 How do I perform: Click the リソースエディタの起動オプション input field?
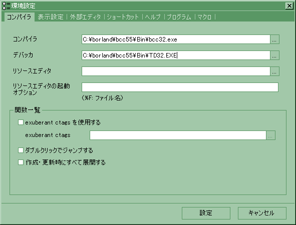pyautogui.click(x=180, y=87)
